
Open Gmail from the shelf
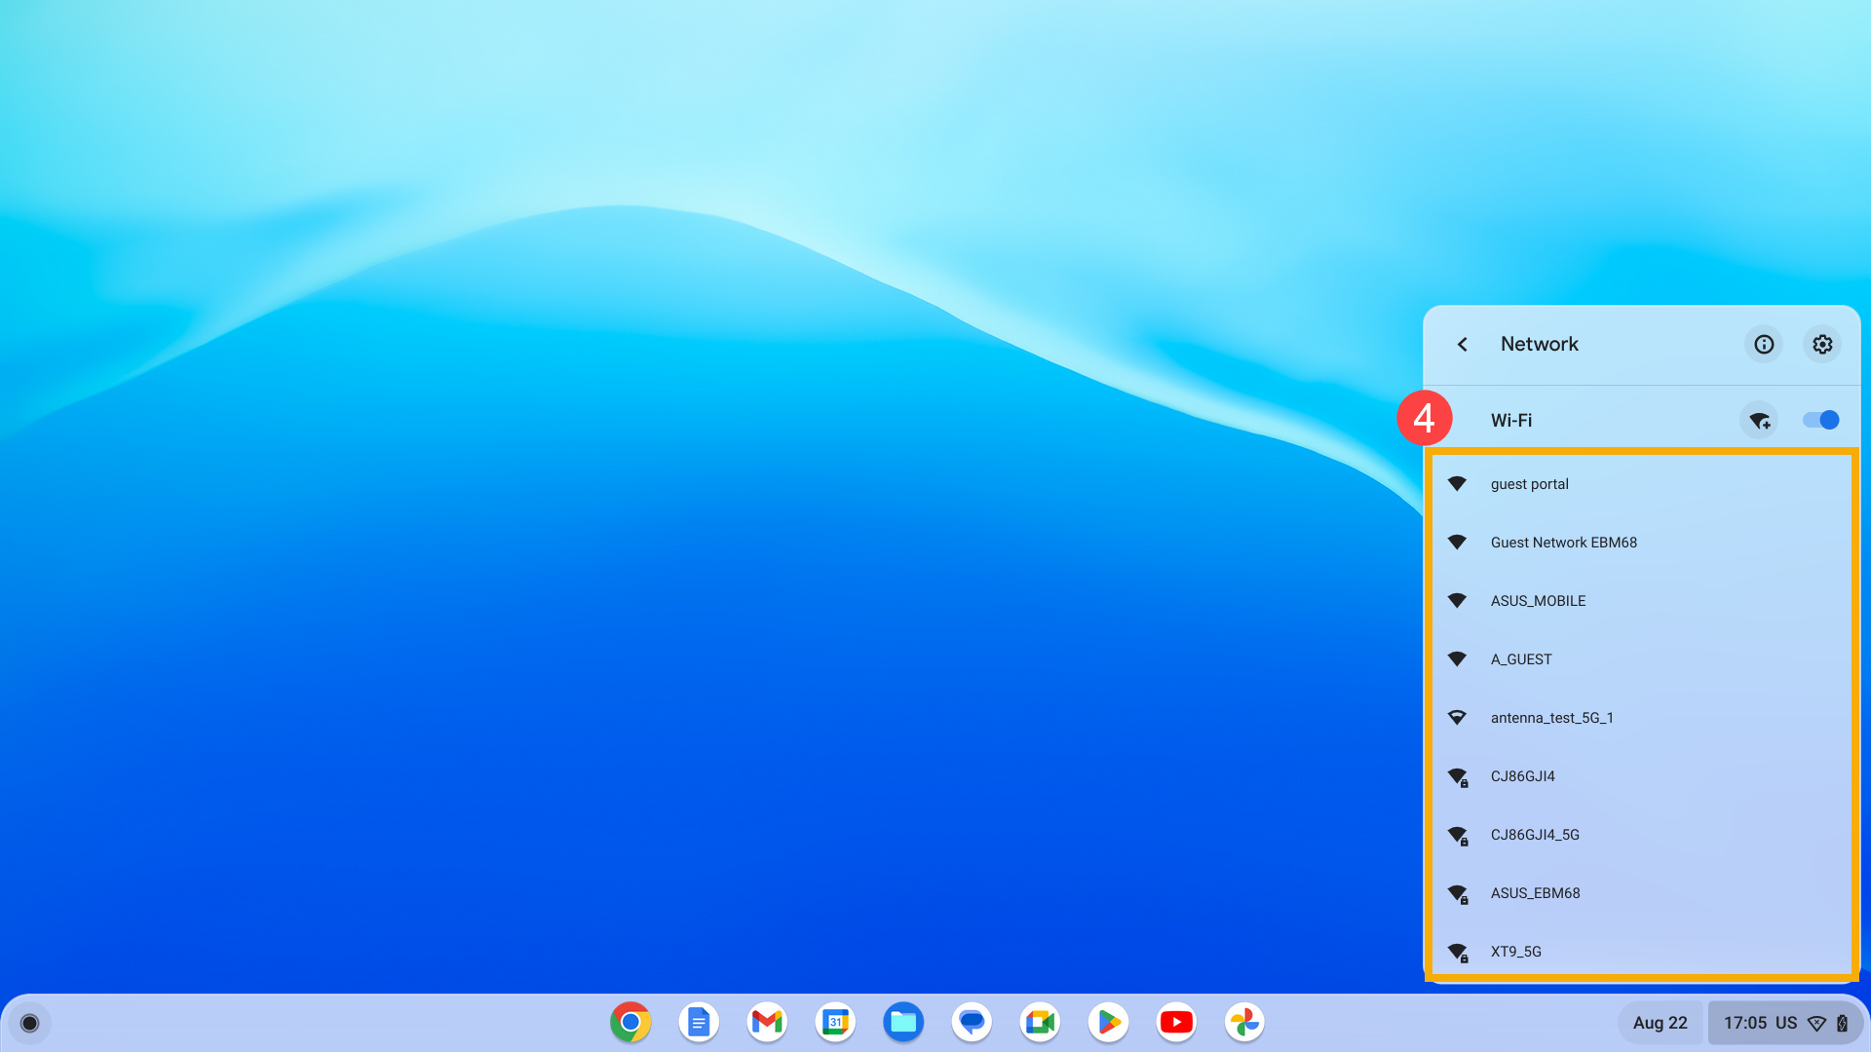click(x=767, y=1023)
